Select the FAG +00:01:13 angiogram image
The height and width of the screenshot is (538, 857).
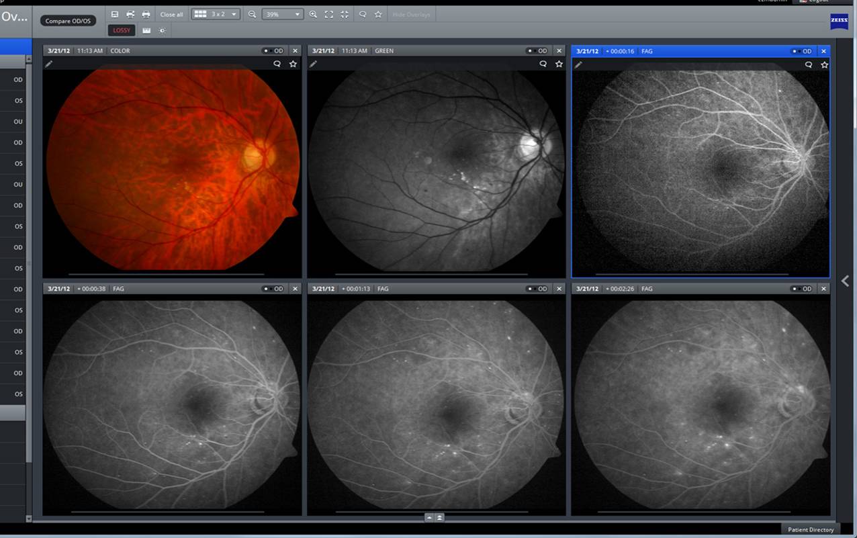pyautogui.click(x=437, y=404)
